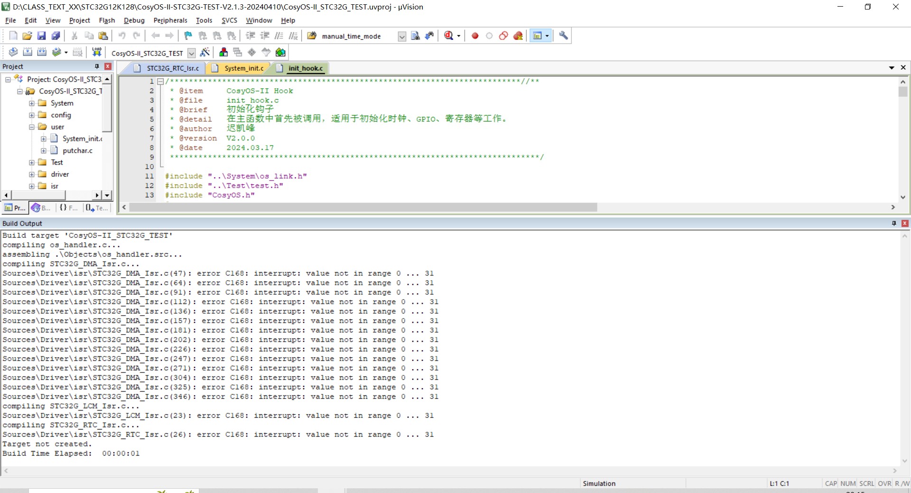Undo the last edit using the toolbar
This screenshot has height=493, width=911.
[122, 36]
